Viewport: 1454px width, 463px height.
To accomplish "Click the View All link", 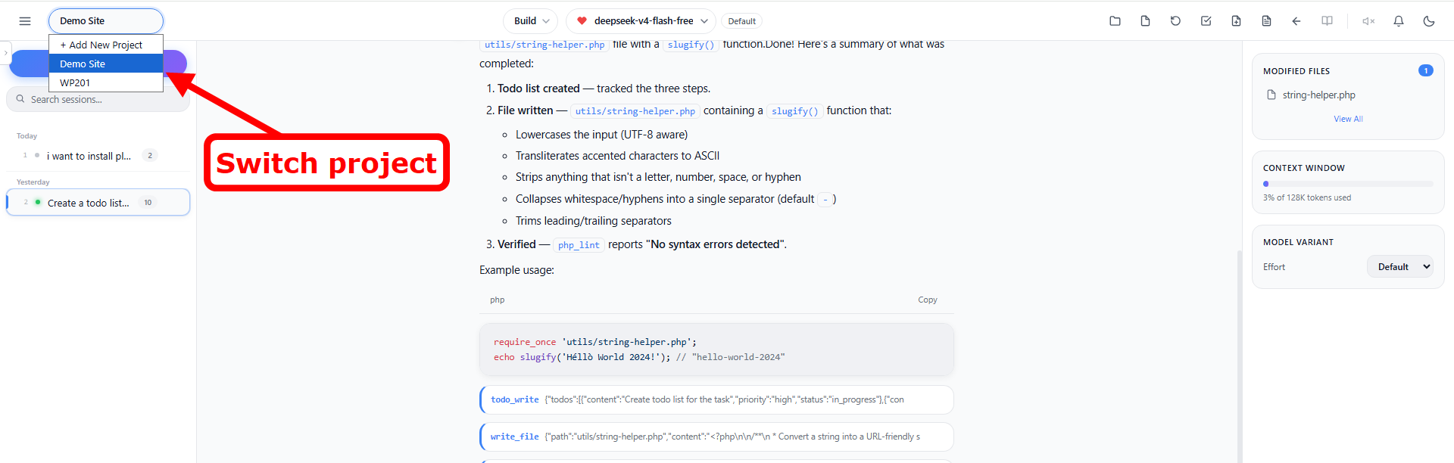I will 1348,119.
